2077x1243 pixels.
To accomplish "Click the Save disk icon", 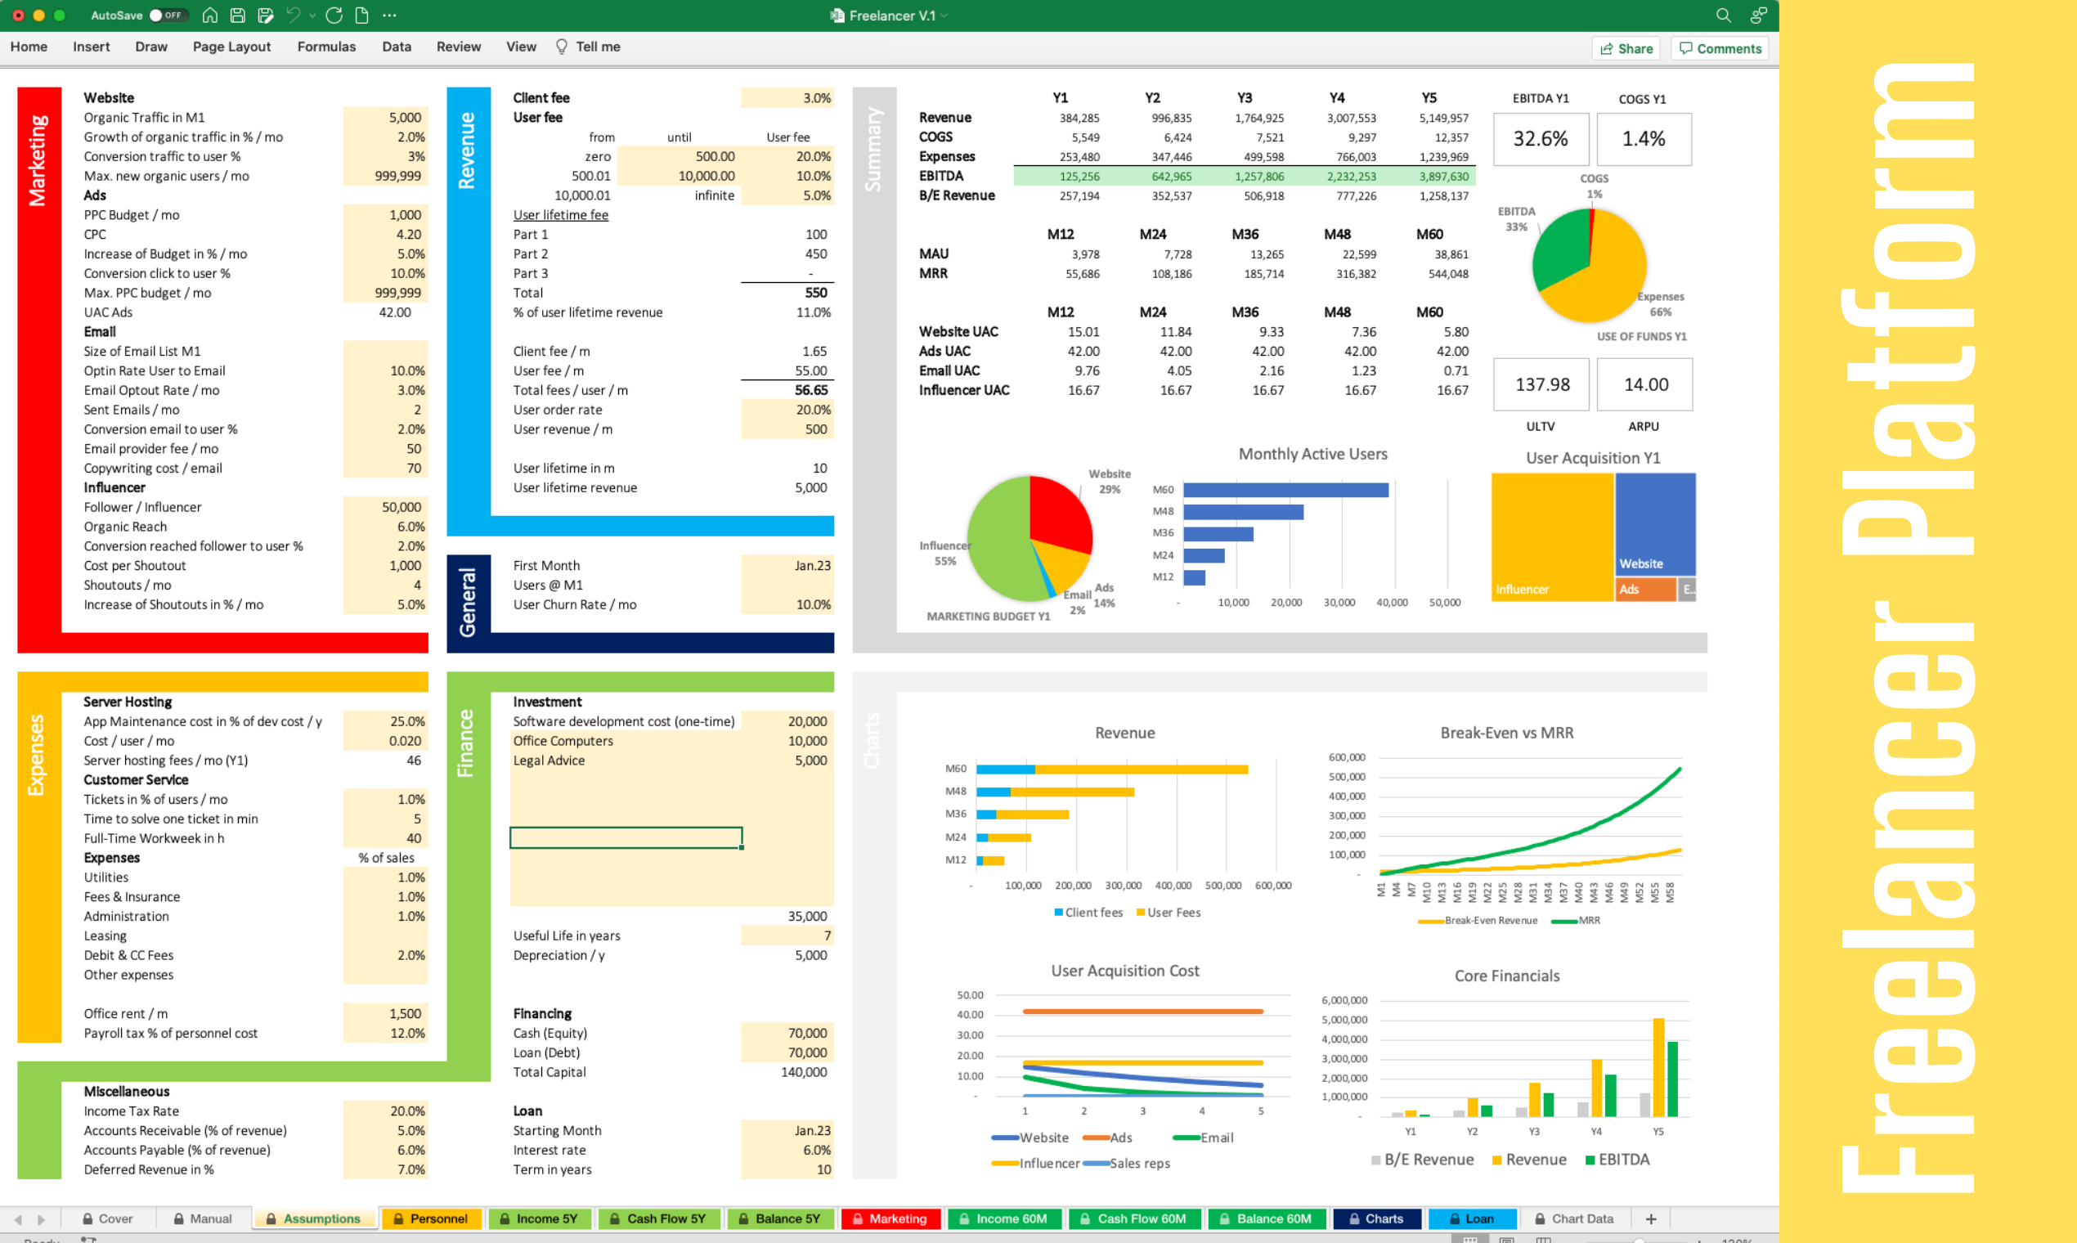I will pyautogui.click(x=238, y=15).
